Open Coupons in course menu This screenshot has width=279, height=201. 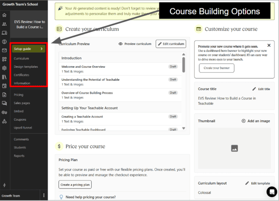click(x=20, y=119)
